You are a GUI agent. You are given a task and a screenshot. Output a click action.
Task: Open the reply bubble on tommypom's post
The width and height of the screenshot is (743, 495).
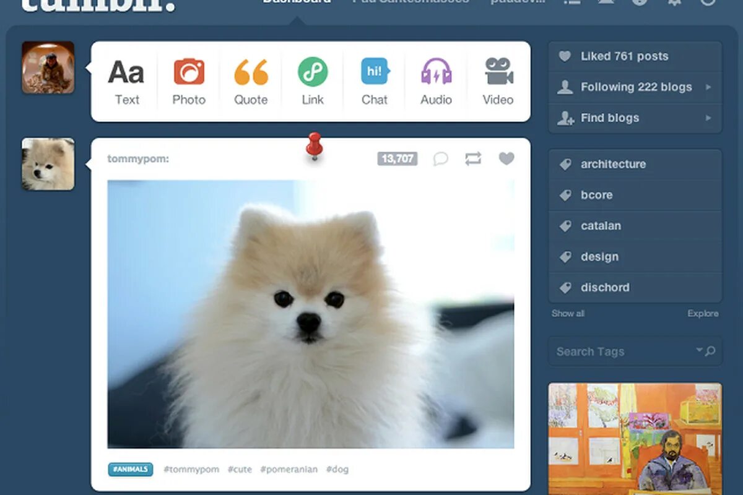[440, 159]
